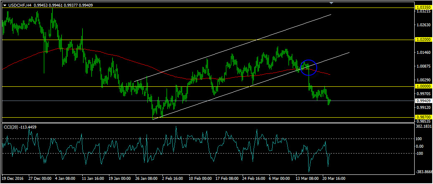Click the 26 Jan 08:00 time label

(x=146, y=179)
